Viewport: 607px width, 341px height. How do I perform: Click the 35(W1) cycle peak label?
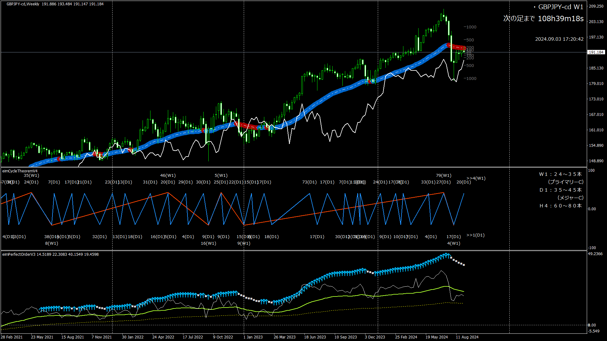click(31, 176)
